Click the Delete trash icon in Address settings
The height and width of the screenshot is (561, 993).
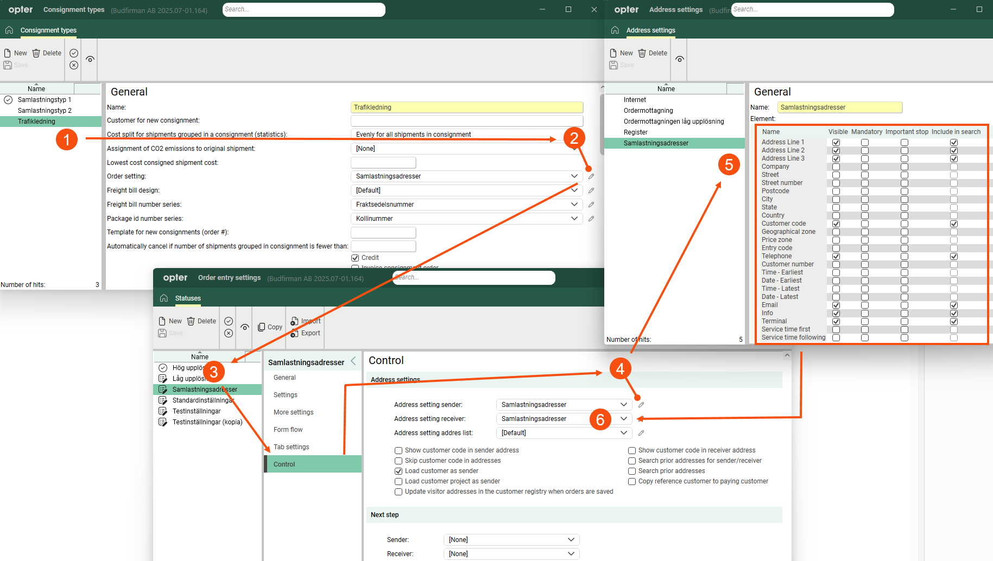[642, 53]
